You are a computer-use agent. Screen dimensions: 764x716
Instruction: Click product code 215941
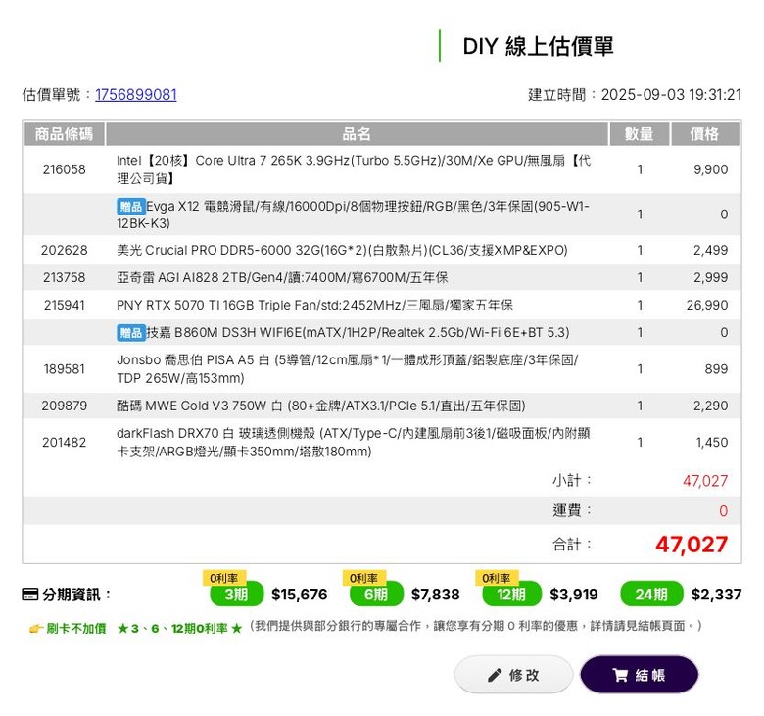65,306
